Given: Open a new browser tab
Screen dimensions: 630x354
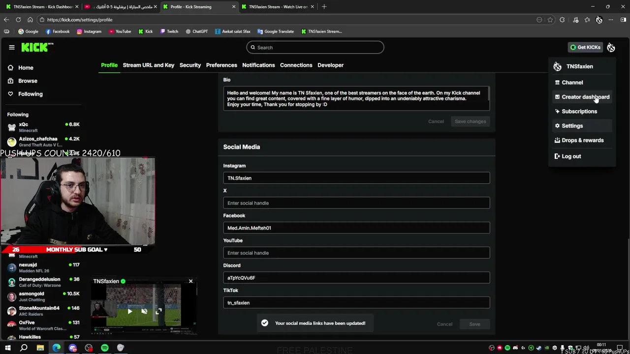Looking at the screenshot, I should 324,6.
